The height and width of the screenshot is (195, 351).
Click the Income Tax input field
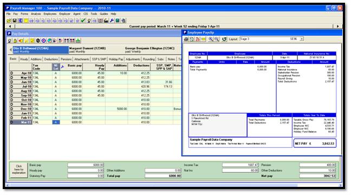click(240, 165)
